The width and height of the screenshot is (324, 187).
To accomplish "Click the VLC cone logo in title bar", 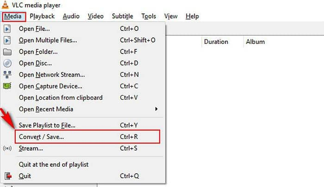I will click(5, 5).
